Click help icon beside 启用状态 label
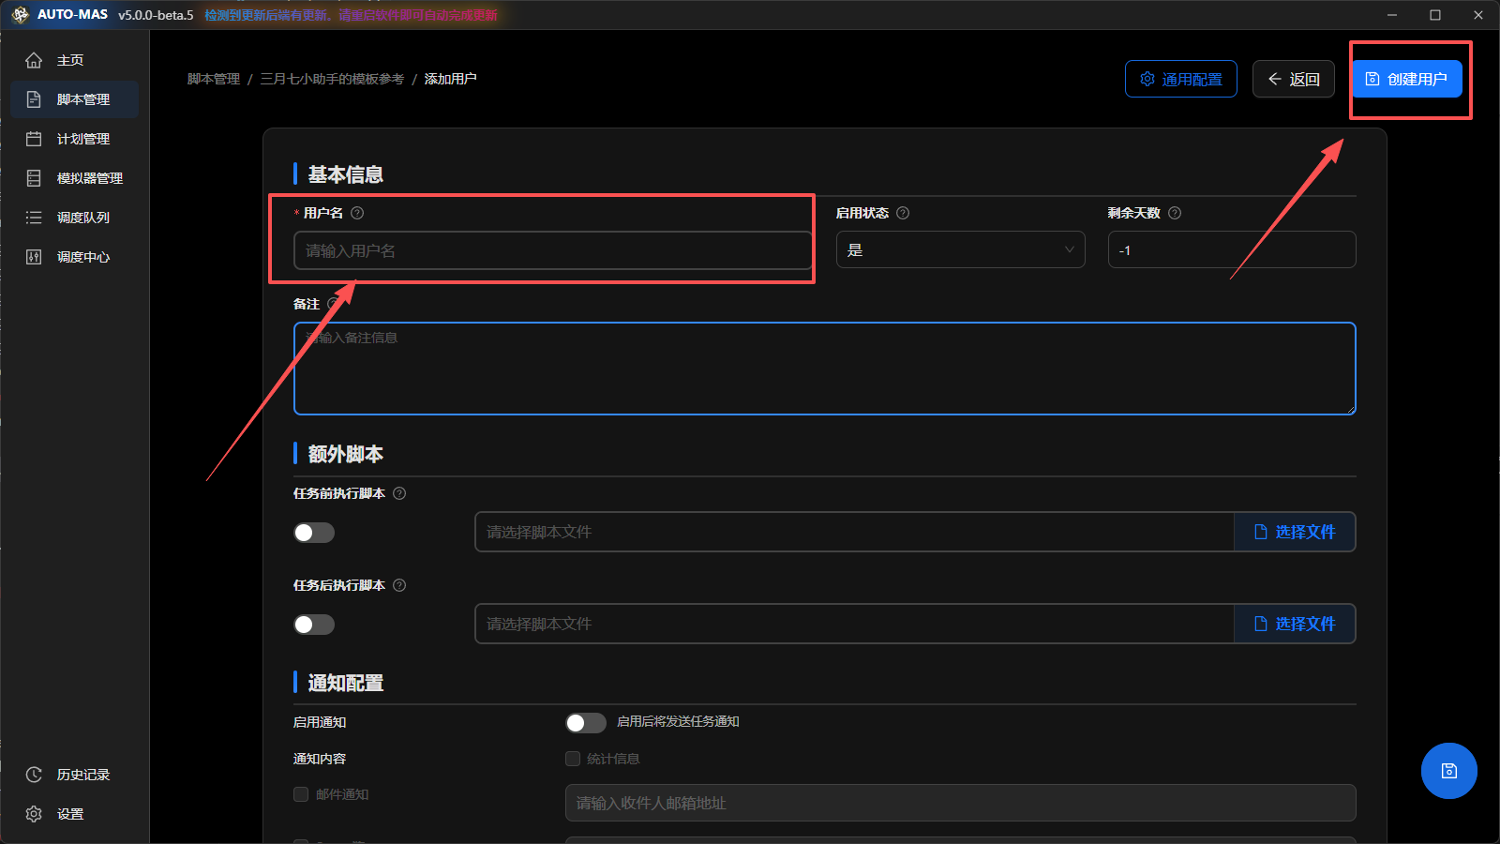1500x844 pixels. pos(903,213)
